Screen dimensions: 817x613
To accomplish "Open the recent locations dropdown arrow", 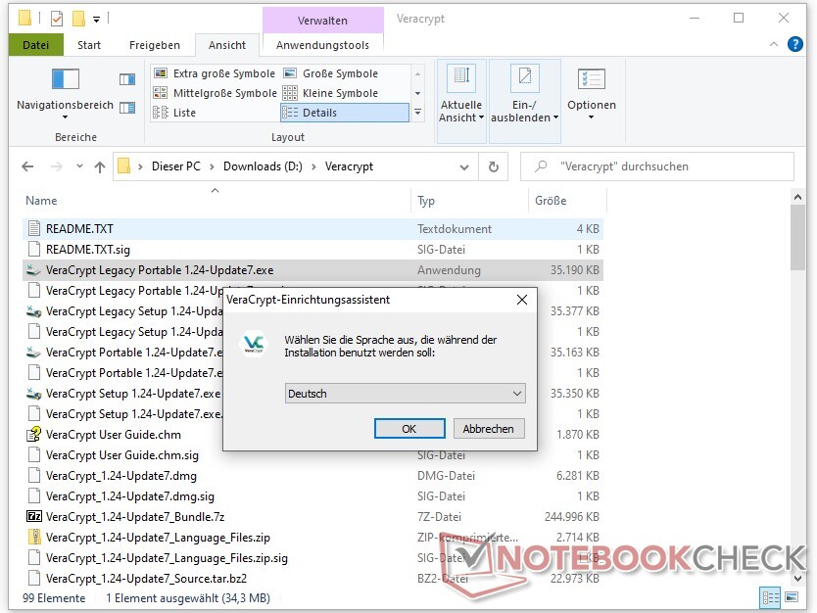I will (79, 166).
